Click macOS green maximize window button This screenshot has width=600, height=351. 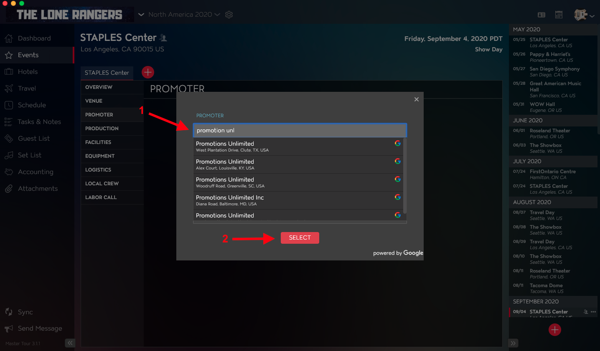(22, 3)
